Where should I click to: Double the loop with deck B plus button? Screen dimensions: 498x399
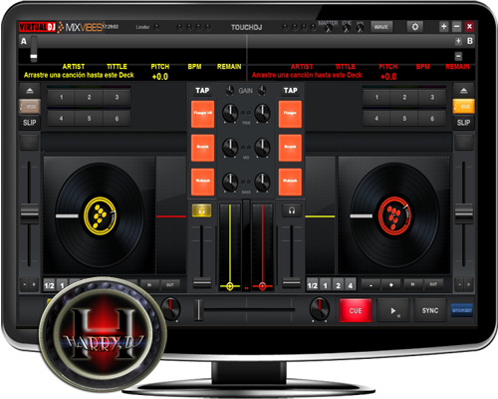click(x=390, y=285)
